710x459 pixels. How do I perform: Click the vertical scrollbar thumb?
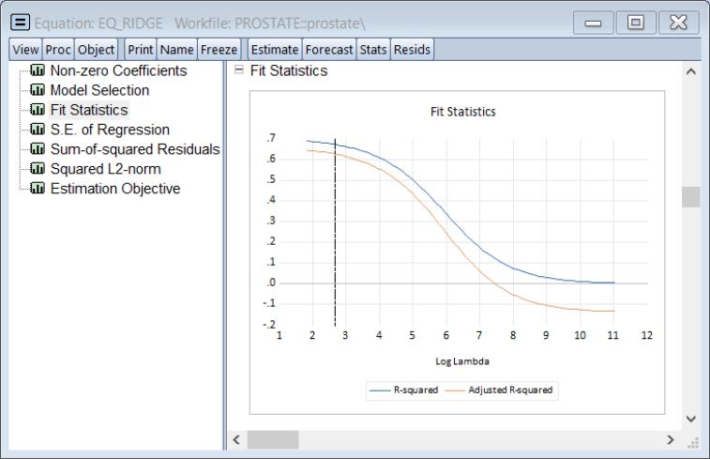click(x=690, y=197)
